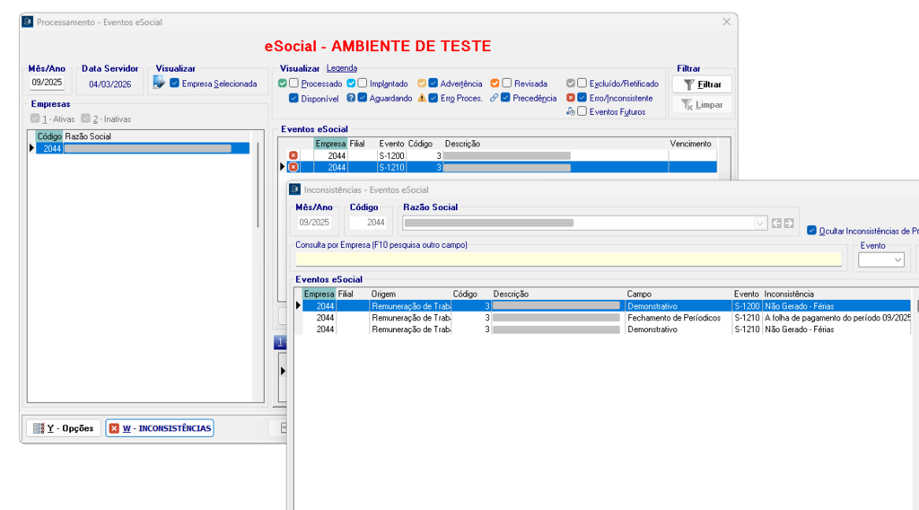Click the Eventos Futuros icon
The image size is (919, 510).
(x=571, y=112)
